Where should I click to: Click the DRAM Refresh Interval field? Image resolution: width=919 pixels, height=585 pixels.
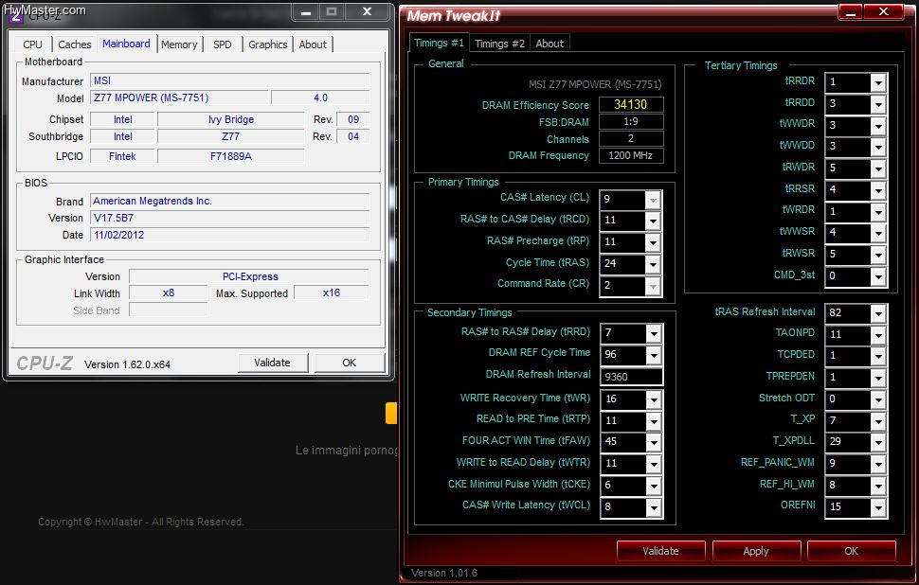(631, 377)
